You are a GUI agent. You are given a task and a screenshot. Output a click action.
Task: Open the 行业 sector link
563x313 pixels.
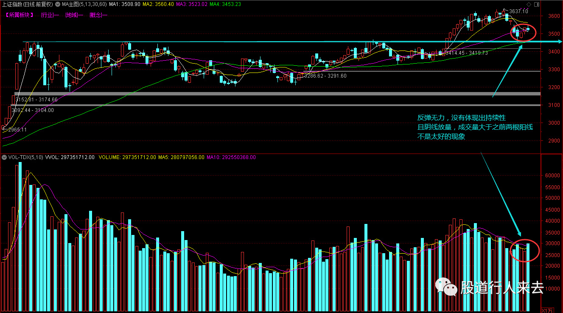(x=50, y=15)
